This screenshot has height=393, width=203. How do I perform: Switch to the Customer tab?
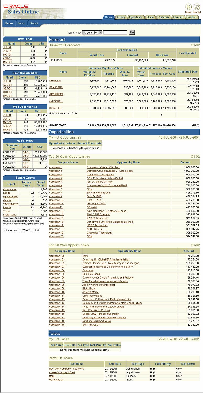point(163,17)
